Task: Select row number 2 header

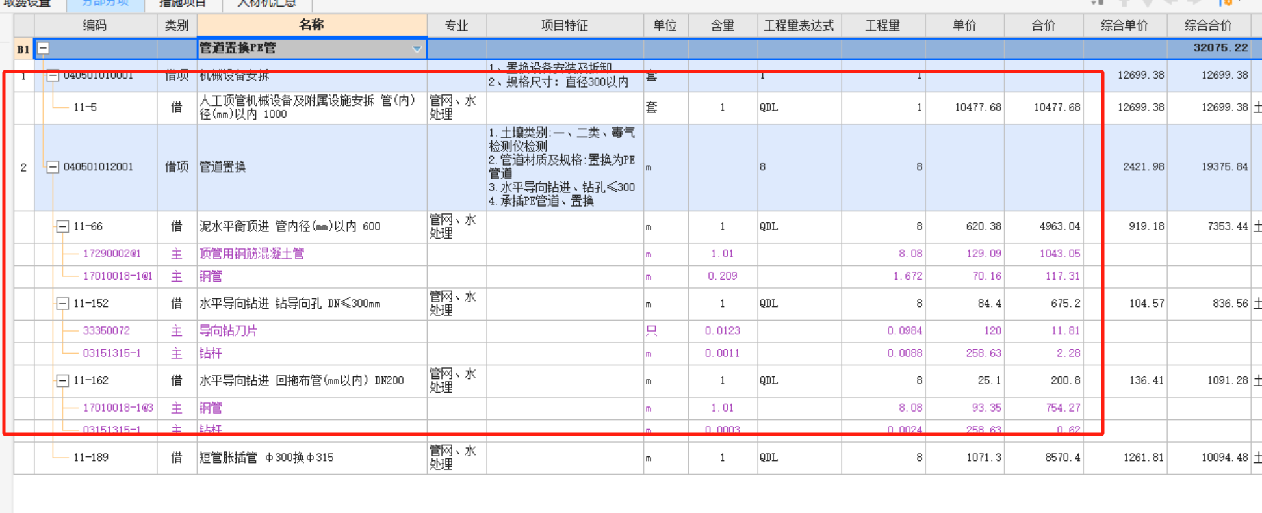Action: click(23, 168)
